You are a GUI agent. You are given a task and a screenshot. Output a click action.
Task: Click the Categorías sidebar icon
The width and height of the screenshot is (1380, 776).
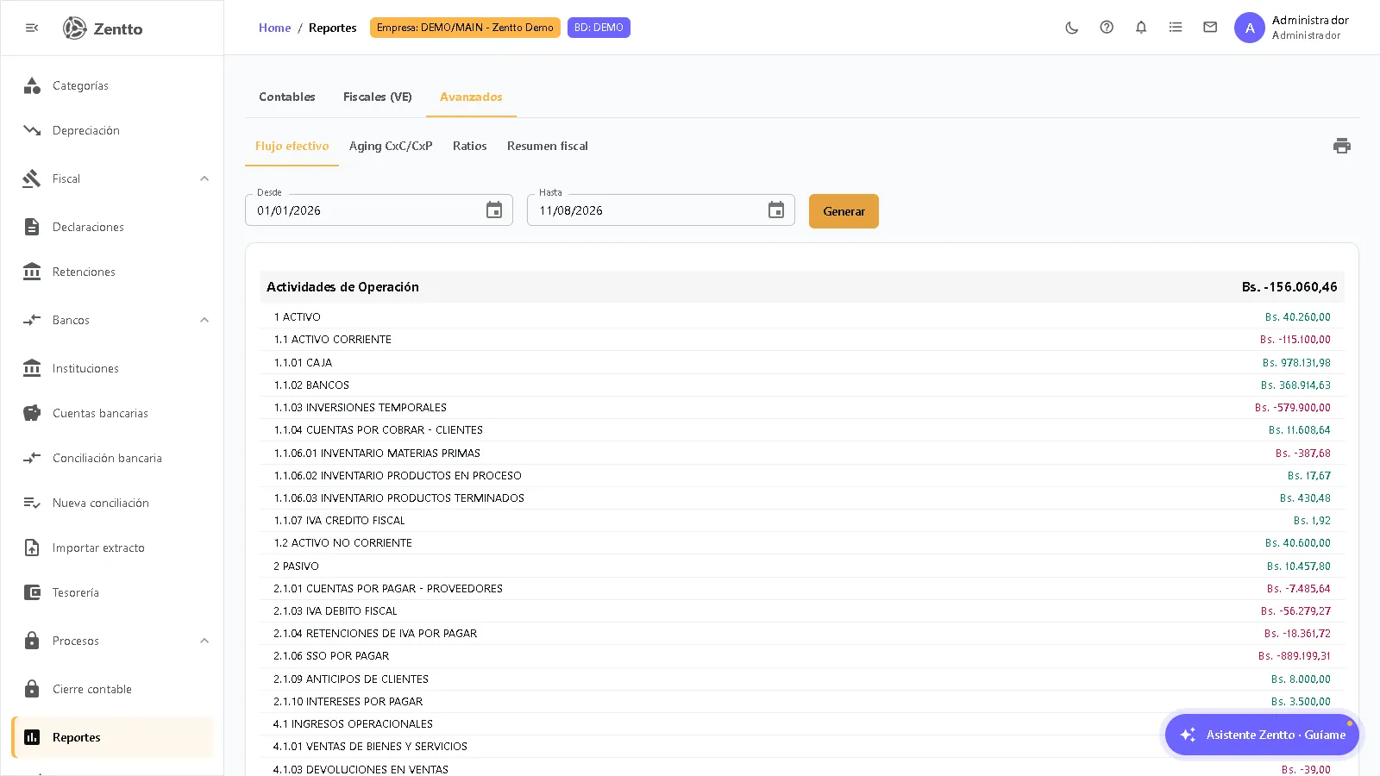click(x=32, y=85)
